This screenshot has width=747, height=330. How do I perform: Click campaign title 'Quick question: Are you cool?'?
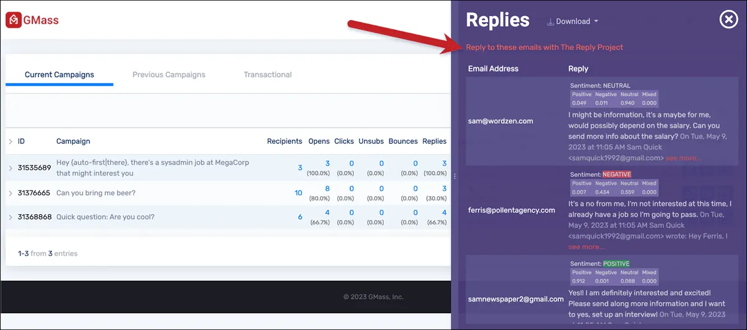tap(105, 217)
